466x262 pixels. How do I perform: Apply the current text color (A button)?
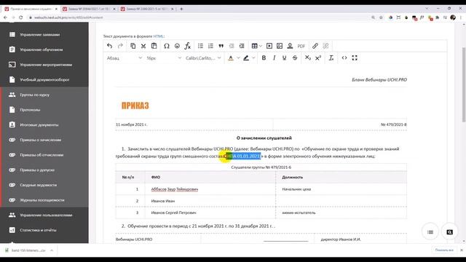coord(231,58)
